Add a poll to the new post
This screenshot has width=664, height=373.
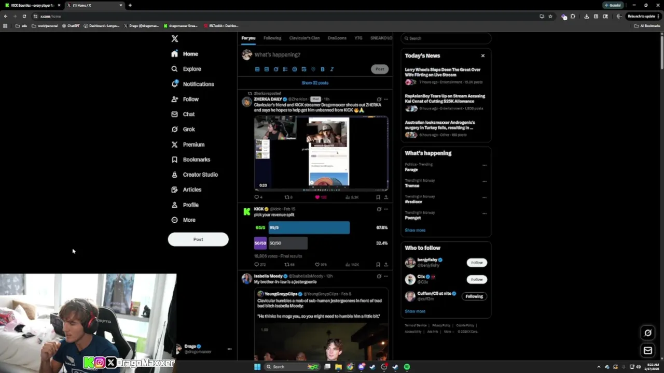285,69
